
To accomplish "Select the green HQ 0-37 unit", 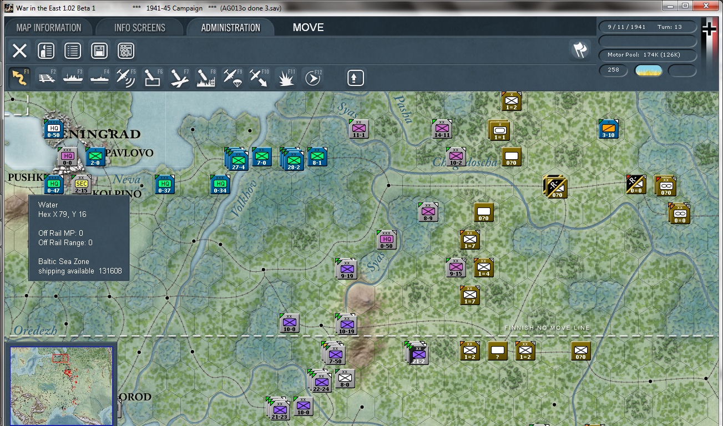I will pos(164,185).
